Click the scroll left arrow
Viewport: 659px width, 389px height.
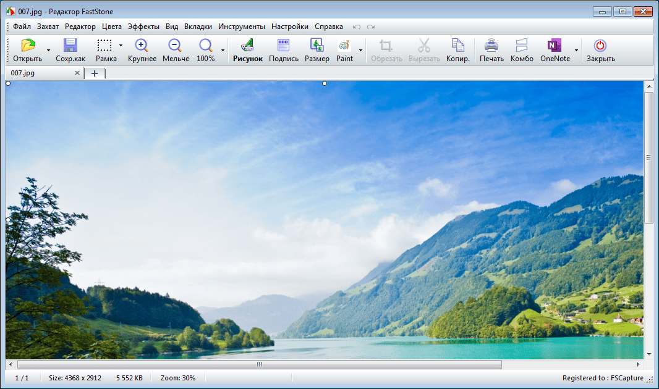pos(11,365)
